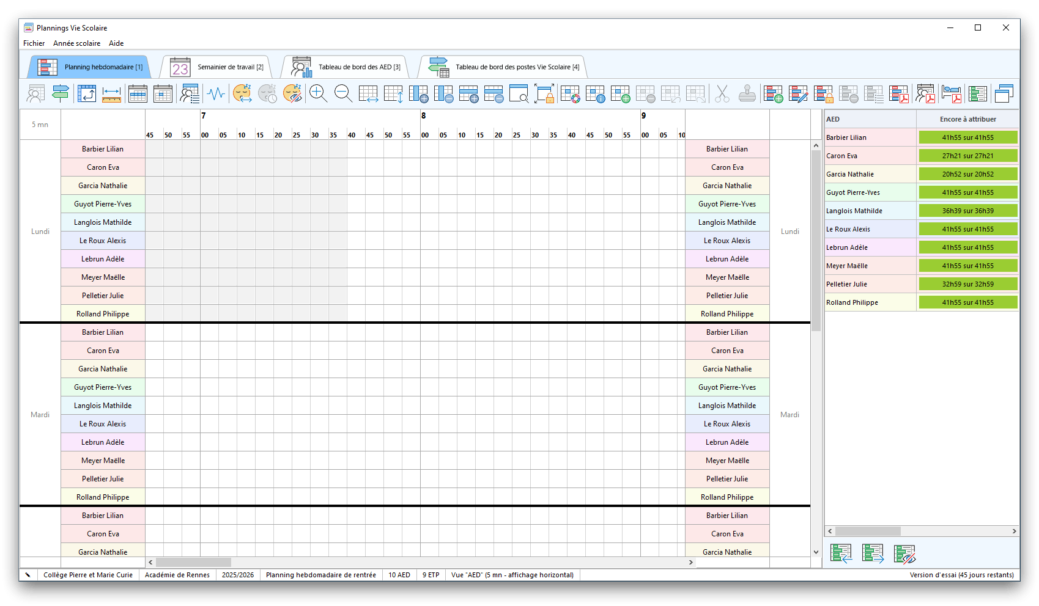
Task: Click the zoom out magnifier icon
Action: pos(343,93)
